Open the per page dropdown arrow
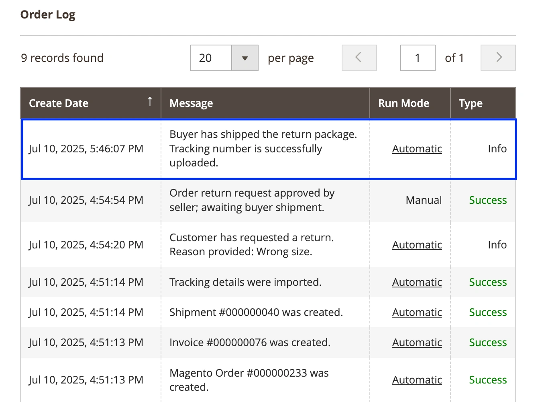The height and width of the screenshot is (402, 538). tap(245, 58)
